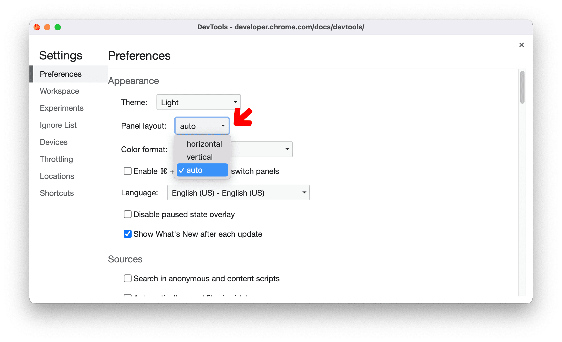The height and width of the screenshot is (342, 562).
Task: Select horizontal panel layout option
Action: pyautogui.click(x=203, y=144)
